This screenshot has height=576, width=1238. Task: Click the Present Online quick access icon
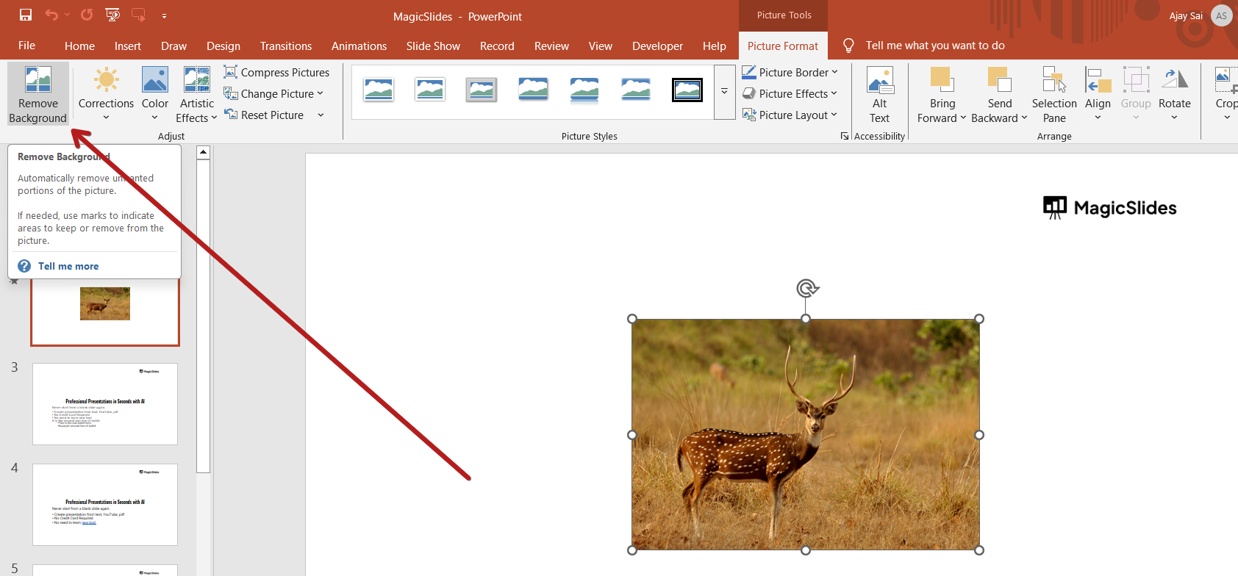tap(138, 15)
